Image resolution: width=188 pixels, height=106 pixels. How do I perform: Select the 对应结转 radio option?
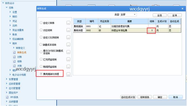(41, 30)
